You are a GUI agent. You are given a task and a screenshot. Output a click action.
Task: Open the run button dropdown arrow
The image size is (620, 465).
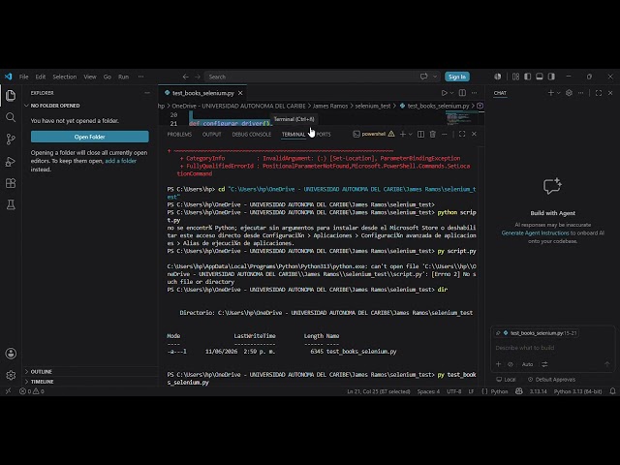(x=451, y=93)
